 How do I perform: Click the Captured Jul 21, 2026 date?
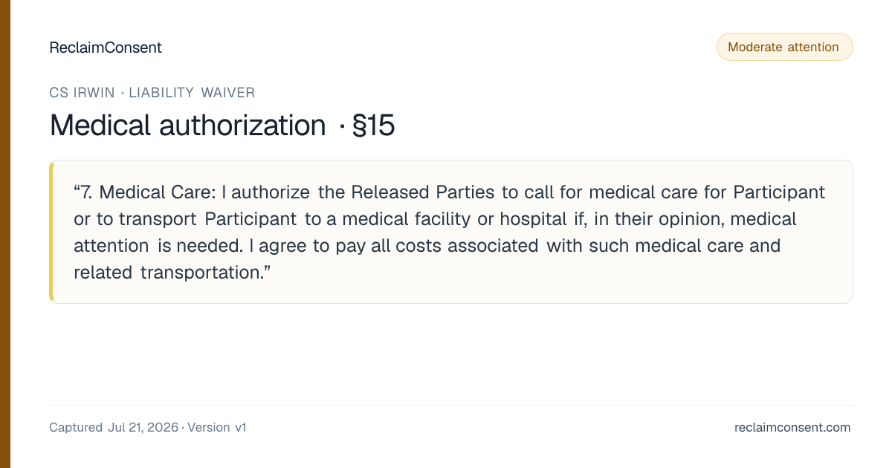point(114,427)
